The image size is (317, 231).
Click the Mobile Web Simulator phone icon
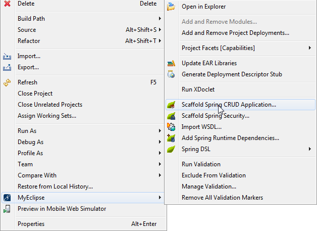(x=7, y=209)
